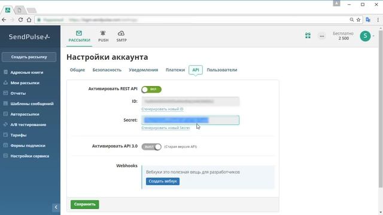Switch to the second browser tab
The height and width of the screenshot is (215, 383).
coord(19,10)
